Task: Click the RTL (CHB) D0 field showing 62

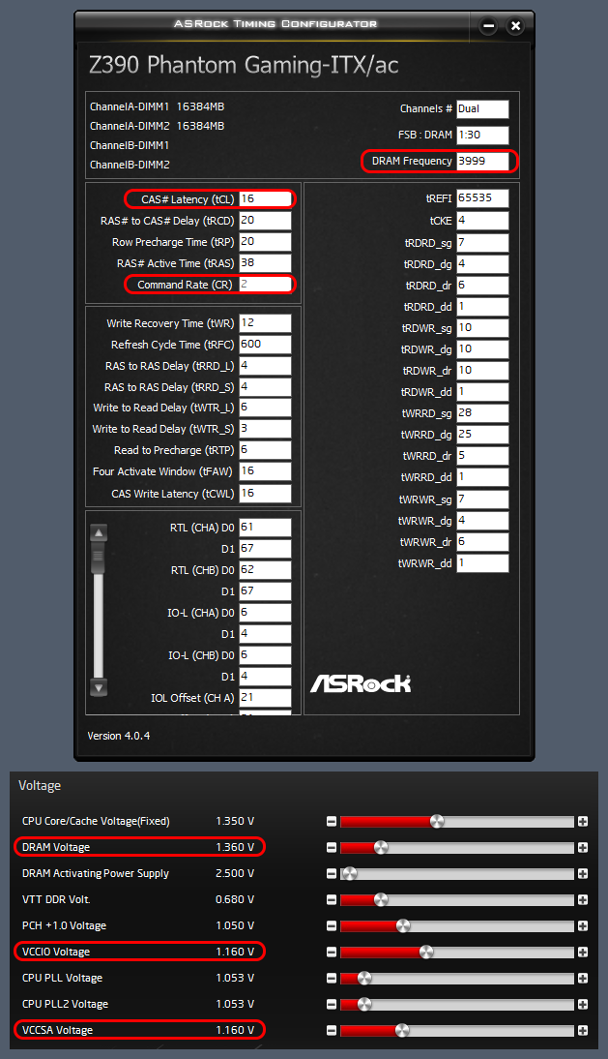Action: [x=265, y=569]
